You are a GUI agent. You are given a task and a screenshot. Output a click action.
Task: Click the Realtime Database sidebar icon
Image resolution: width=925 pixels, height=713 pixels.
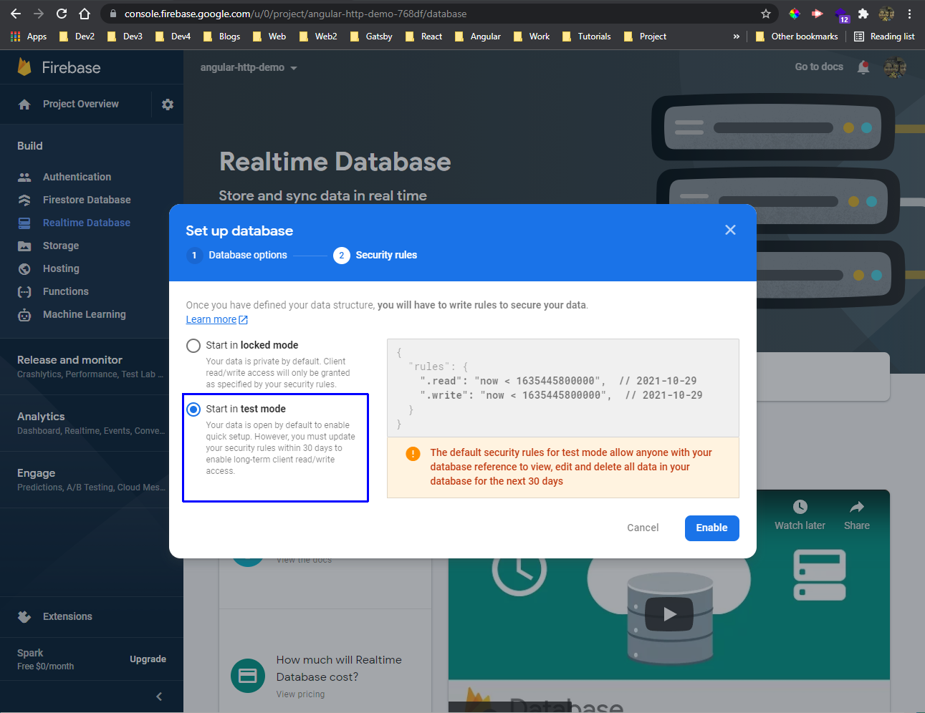(x=24, y=223)
